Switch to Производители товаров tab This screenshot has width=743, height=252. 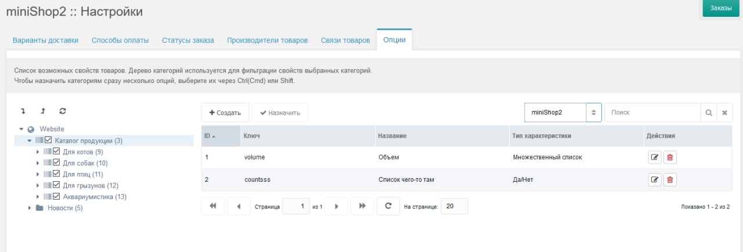click(268, 41)
